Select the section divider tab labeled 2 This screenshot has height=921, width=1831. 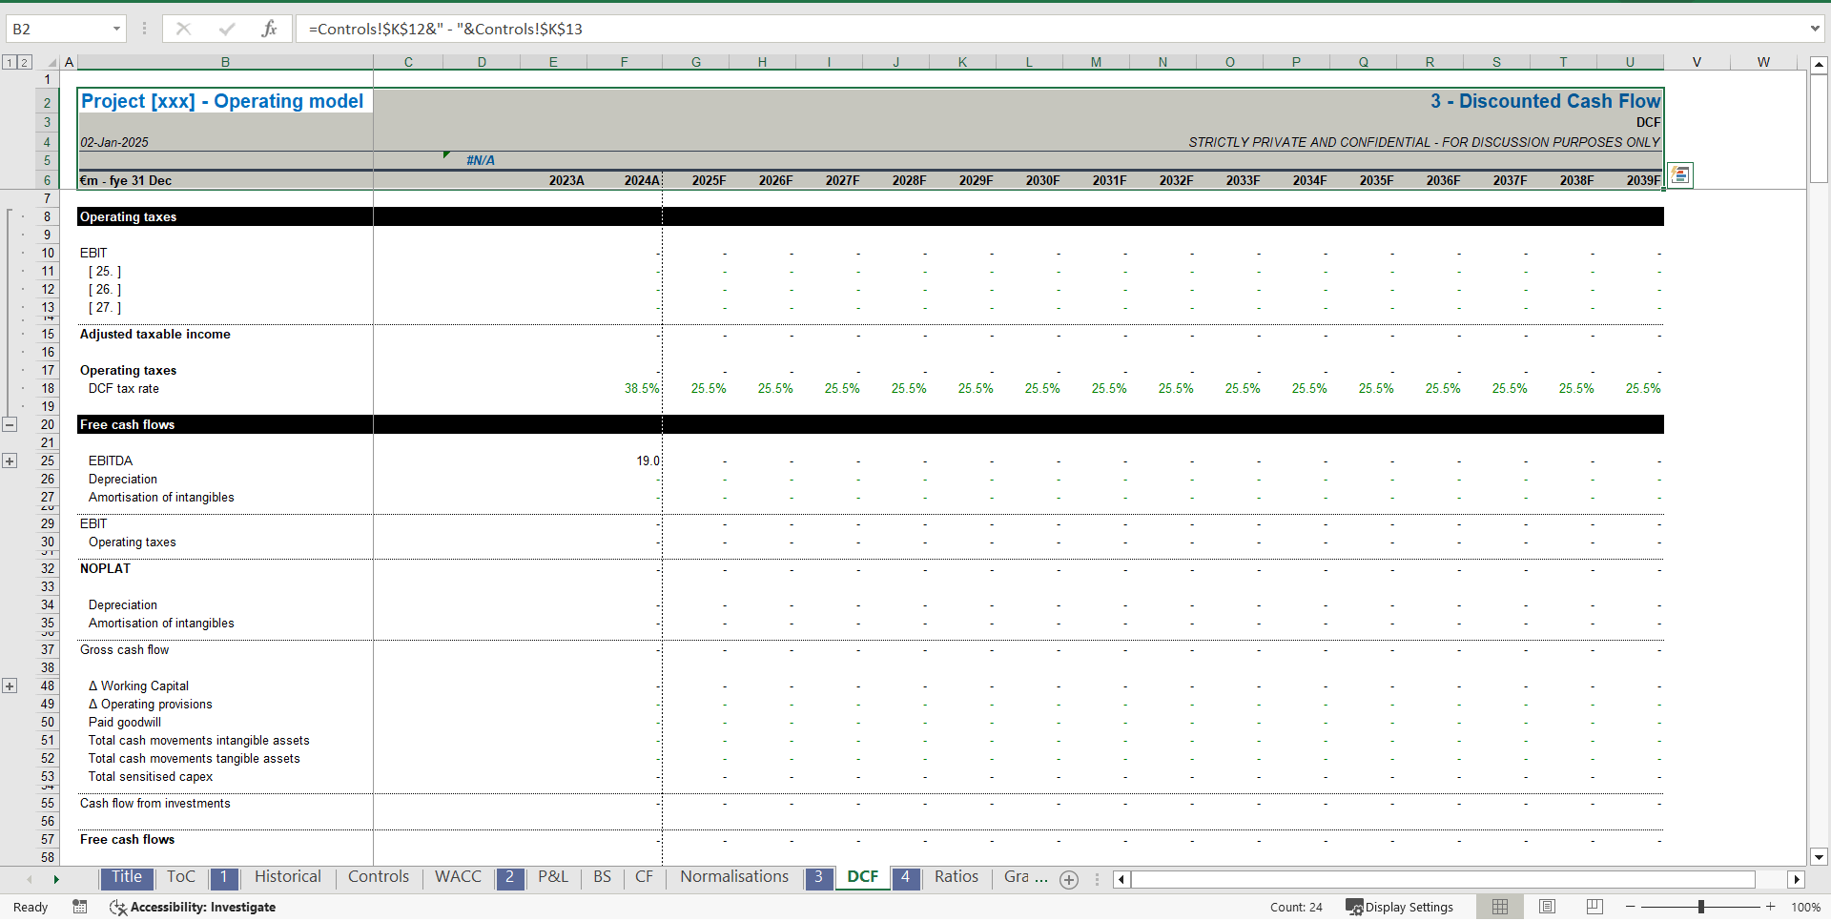[509, 877]
